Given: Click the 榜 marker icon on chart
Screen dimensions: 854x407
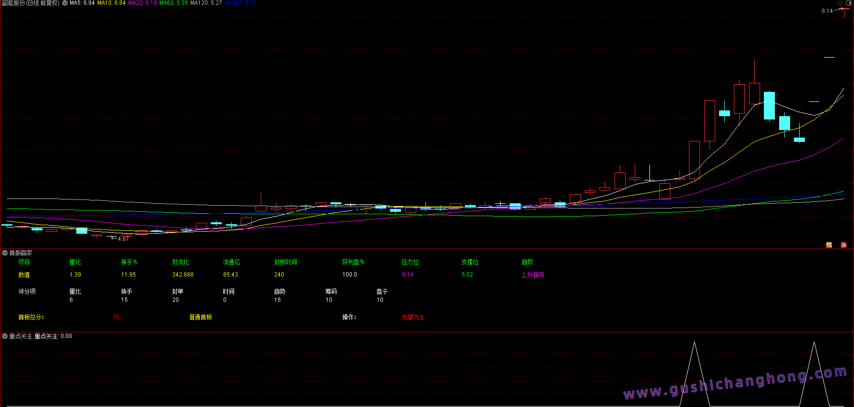Looking at the screenshot, I should (829, 245).
